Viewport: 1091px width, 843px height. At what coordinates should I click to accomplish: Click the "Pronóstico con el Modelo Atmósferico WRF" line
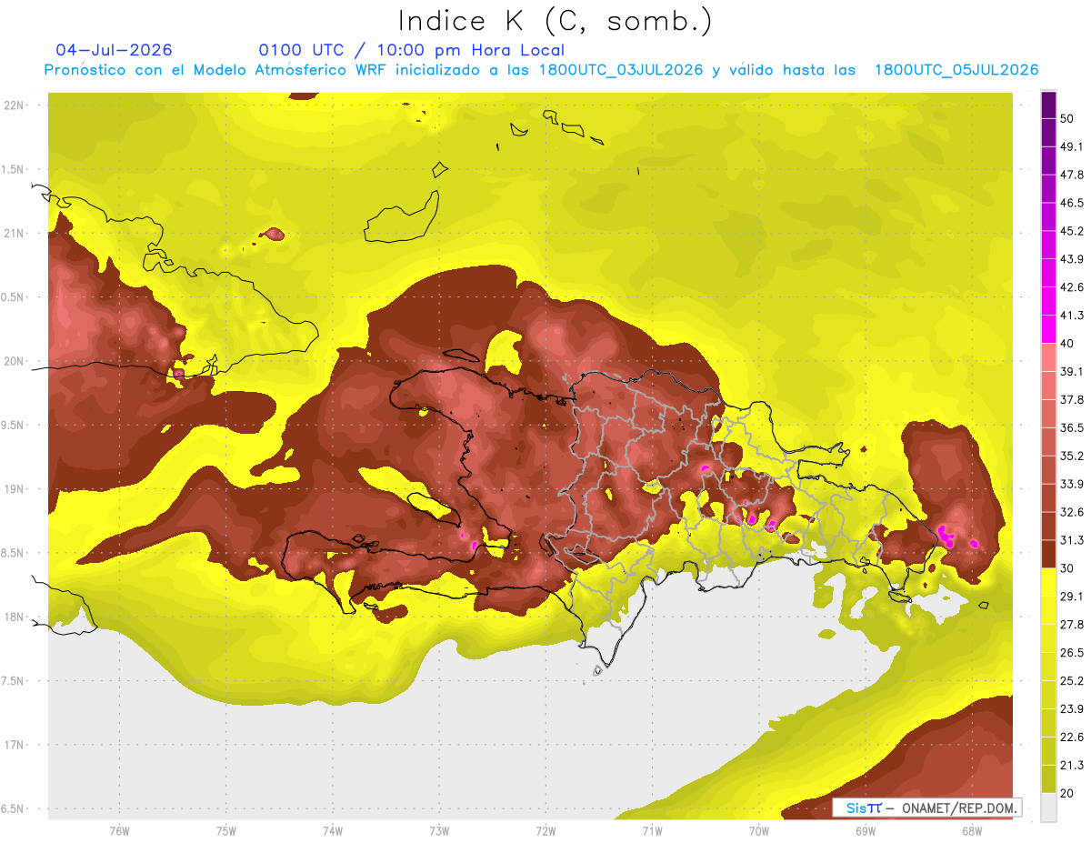[x=541, y=70]
